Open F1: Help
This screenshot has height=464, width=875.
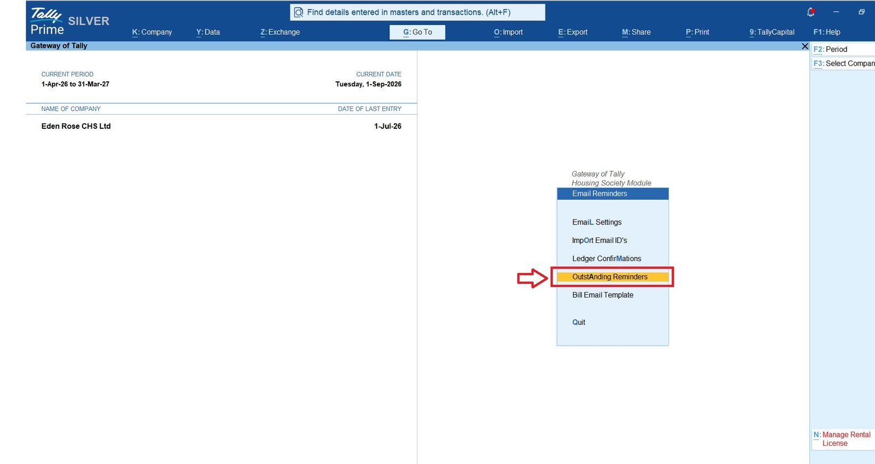[826, 32]
